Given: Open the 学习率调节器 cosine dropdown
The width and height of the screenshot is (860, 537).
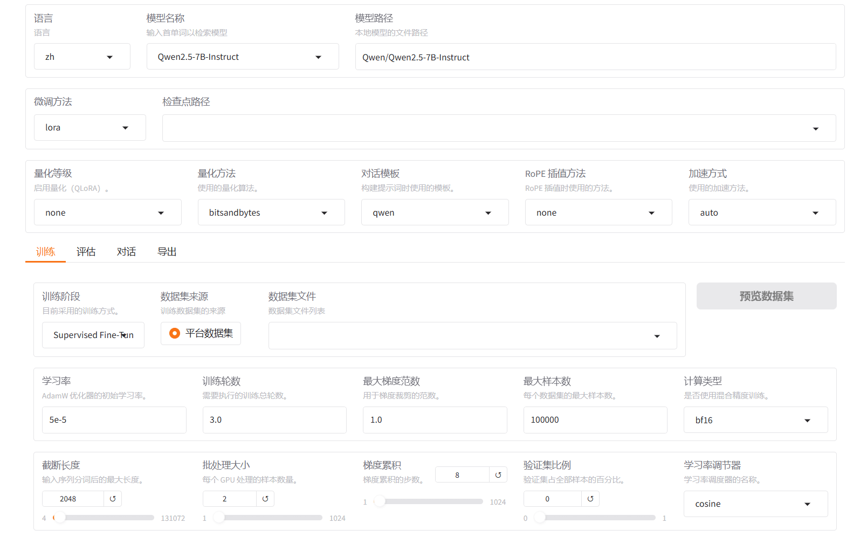Looking at the screenshot, I should pyautogui.click(x=755, y=504).
